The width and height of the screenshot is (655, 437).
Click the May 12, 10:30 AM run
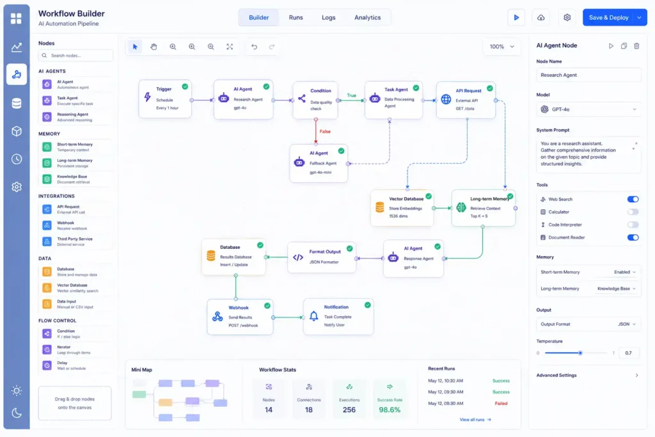(x=468, y=381)
